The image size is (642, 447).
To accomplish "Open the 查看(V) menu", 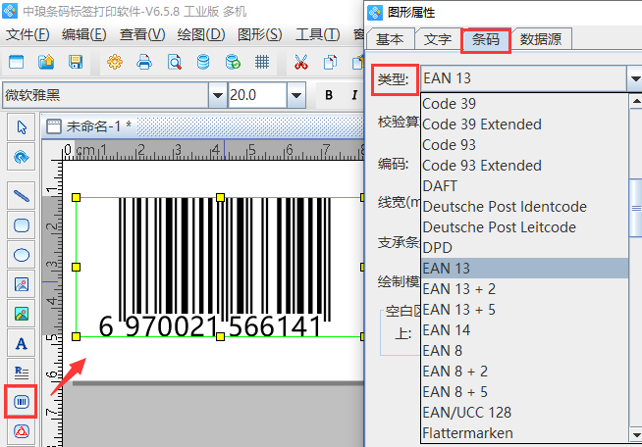I will coord(142,34).
